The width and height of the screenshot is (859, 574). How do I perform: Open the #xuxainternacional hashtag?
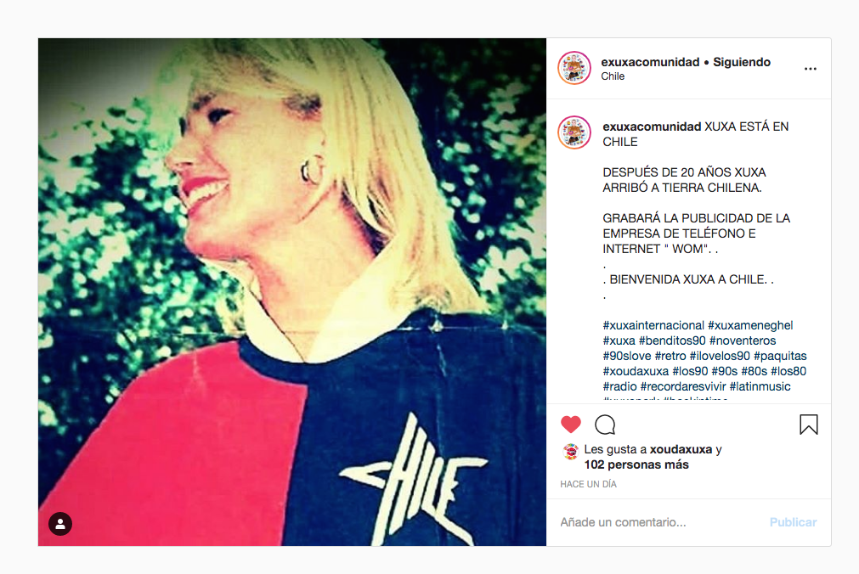pos(653,325)
